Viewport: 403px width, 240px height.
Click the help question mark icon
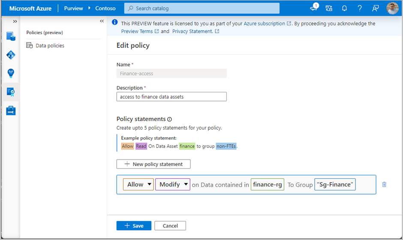coord(360,8)
